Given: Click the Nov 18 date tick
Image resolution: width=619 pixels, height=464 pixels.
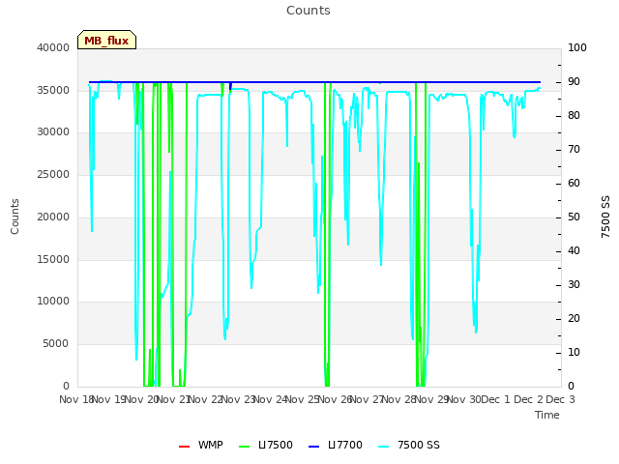Looking at the screenshot, I should coord(76,399).
